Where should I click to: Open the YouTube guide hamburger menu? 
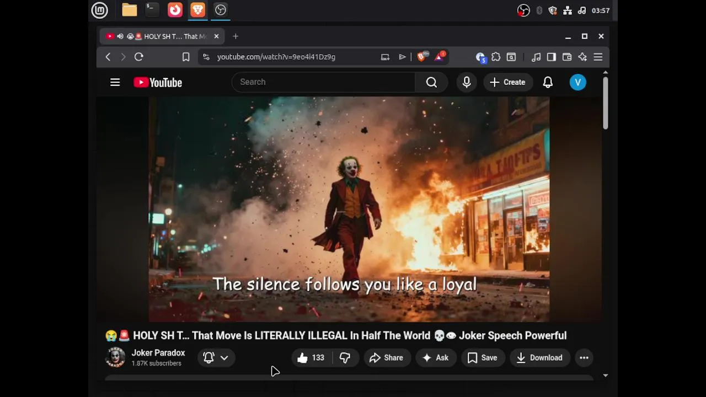(115, 82)
